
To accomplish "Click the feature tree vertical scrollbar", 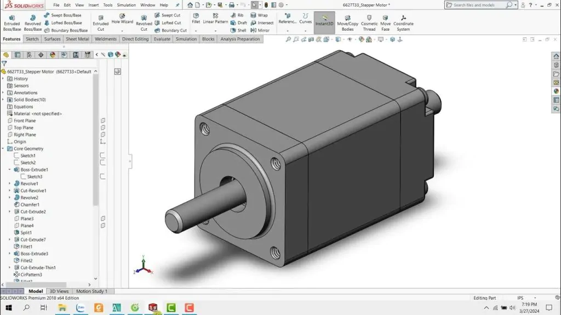I will (95, 140).
